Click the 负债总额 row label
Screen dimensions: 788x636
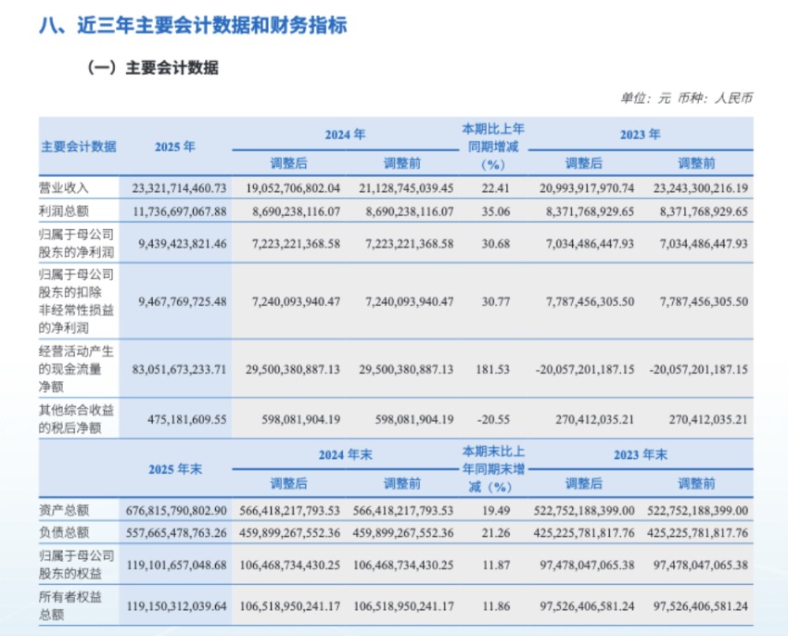tap(64, 533)
